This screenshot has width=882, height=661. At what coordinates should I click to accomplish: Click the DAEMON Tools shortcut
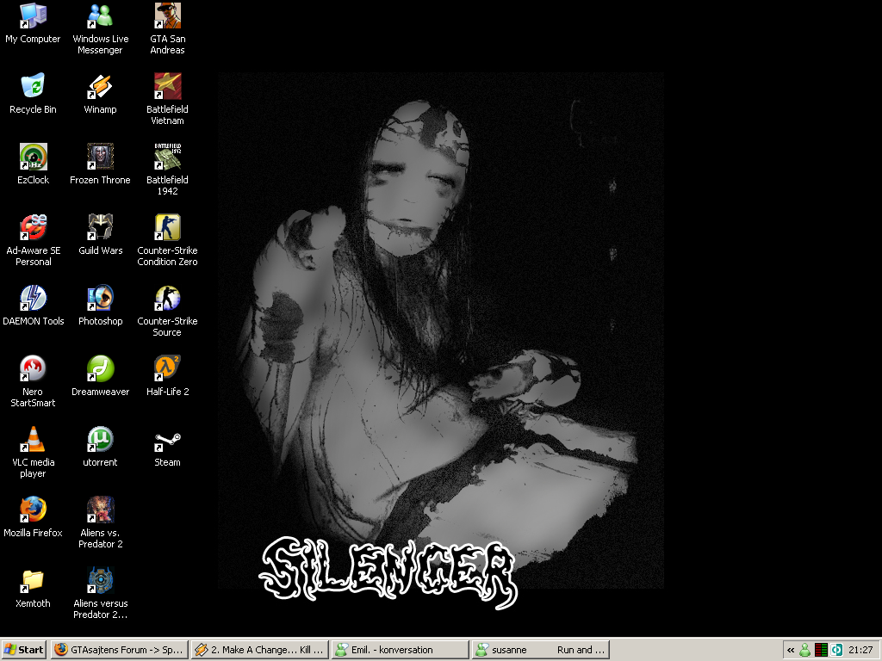point(33,299)
